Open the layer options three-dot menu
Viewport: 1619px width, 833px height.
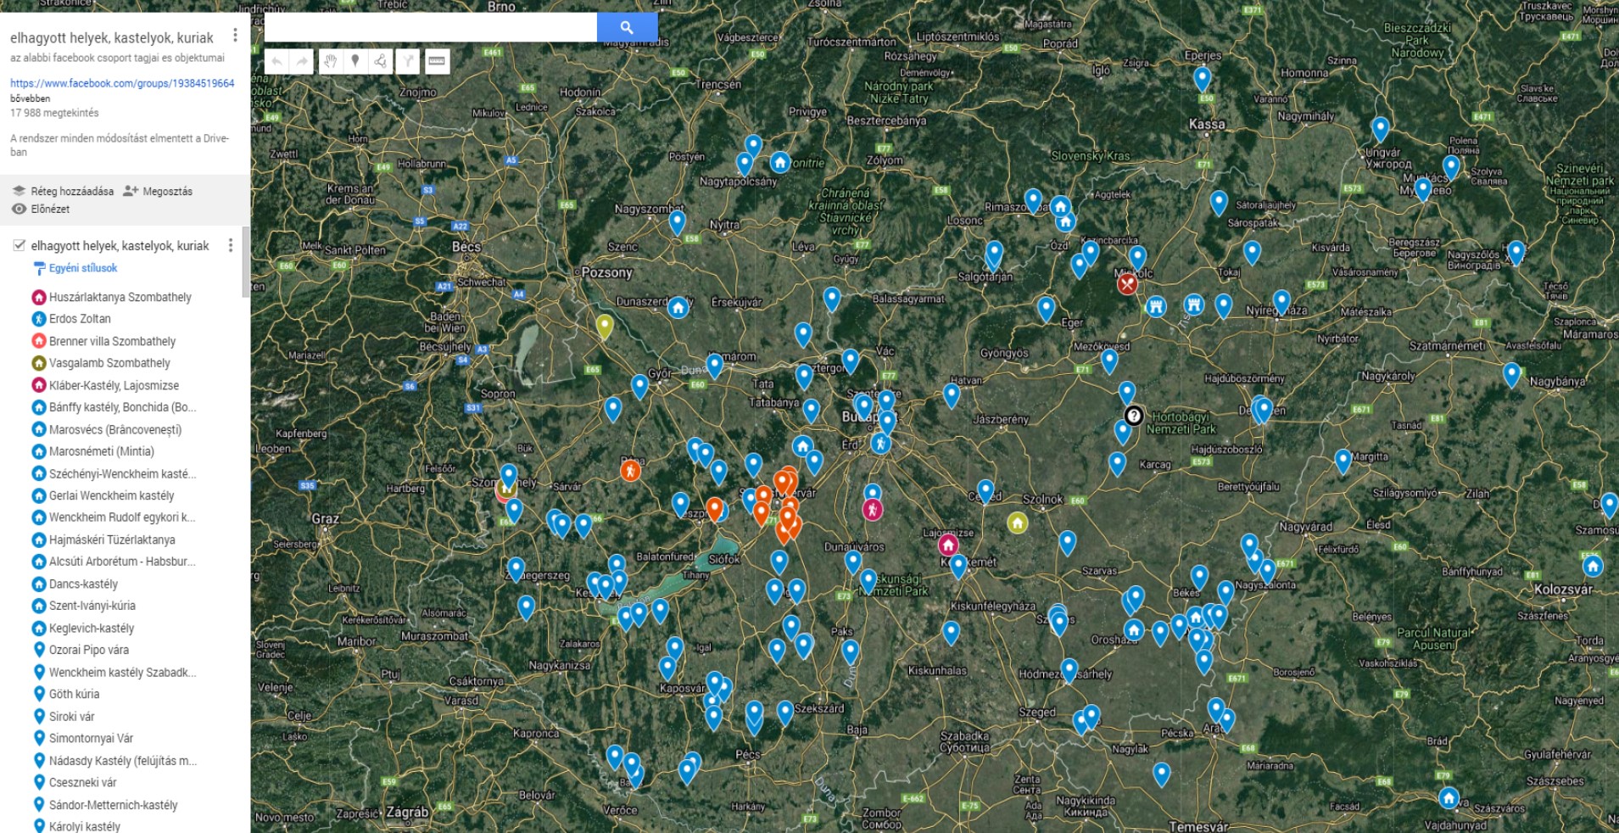[x=230, y=246]
